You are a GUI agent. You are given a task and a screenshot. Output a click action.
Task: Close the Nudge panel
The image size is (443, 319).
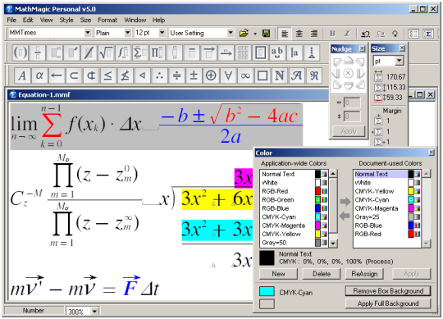(363, 48)
